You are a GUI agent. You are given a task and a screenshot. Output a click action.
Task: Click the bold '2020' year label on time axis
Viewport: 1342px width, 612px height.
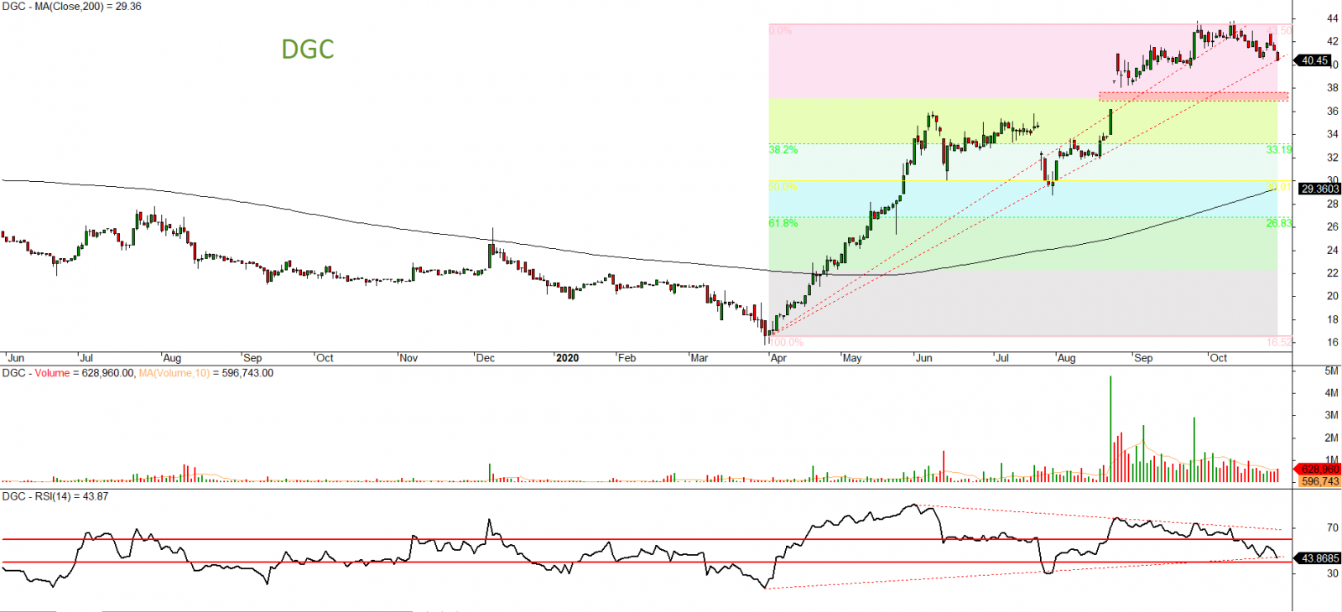coord(567,358)
